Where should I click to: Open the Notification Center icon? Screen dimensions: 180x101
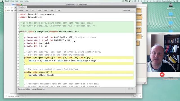(177, 1)
